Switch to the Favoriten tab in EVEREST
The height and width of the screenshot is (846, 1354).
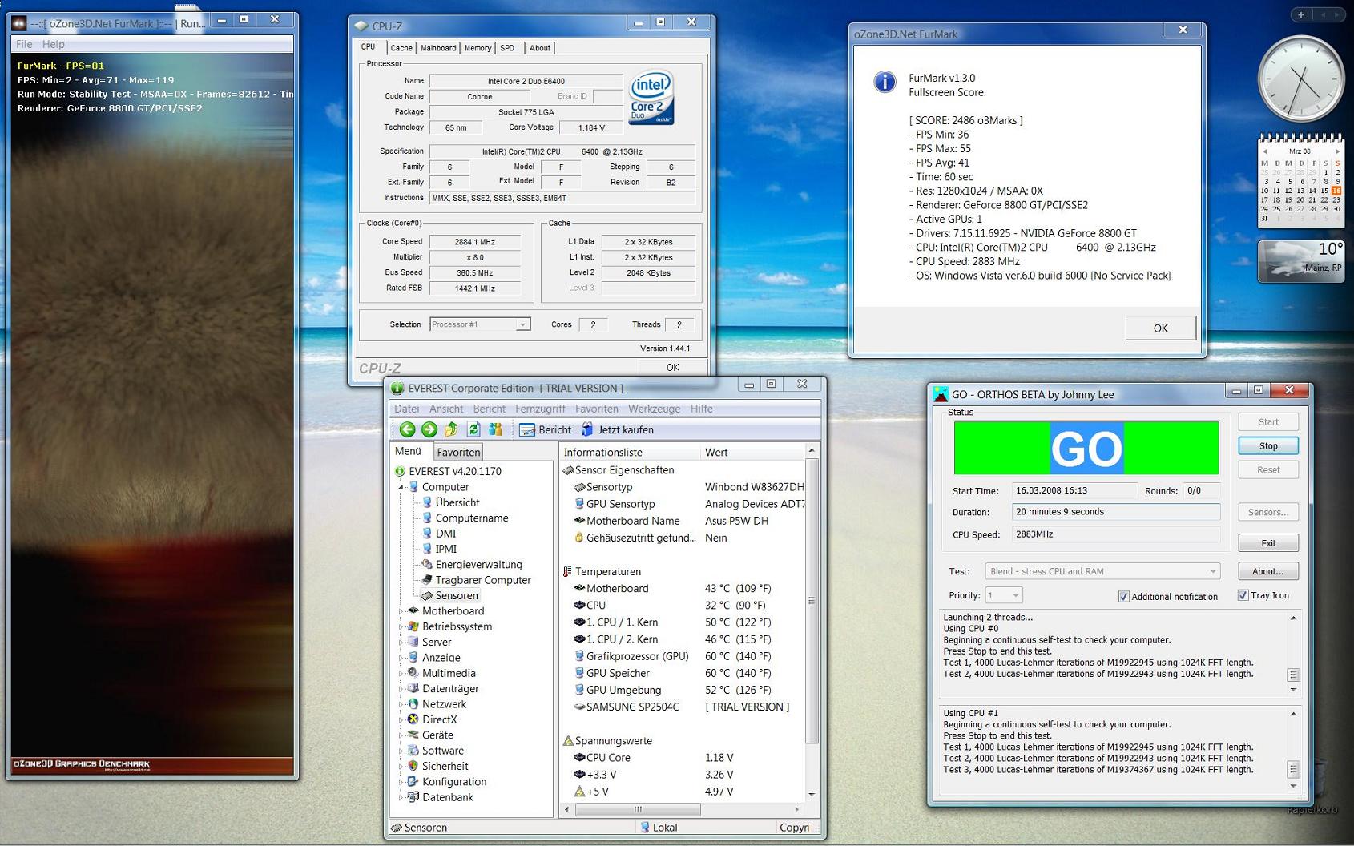458,452
